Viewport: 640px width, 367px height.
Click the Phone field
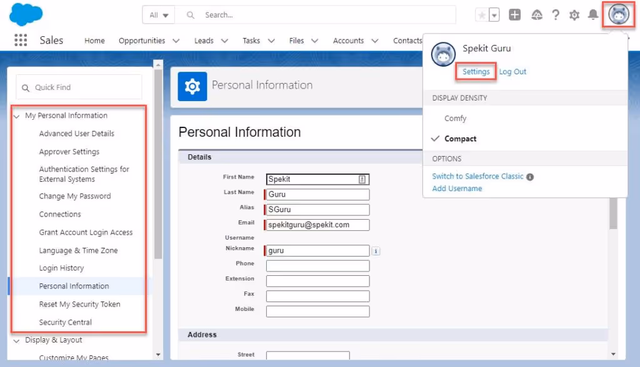coord(317,266)
